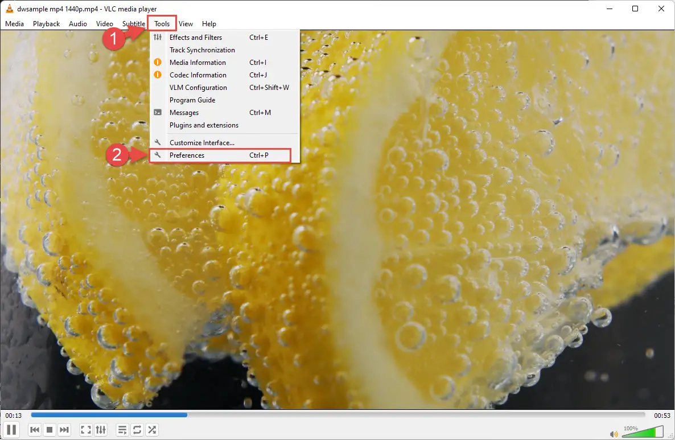
Task: Toggle loop repeat mode
Action: click(x=137, y=430)
